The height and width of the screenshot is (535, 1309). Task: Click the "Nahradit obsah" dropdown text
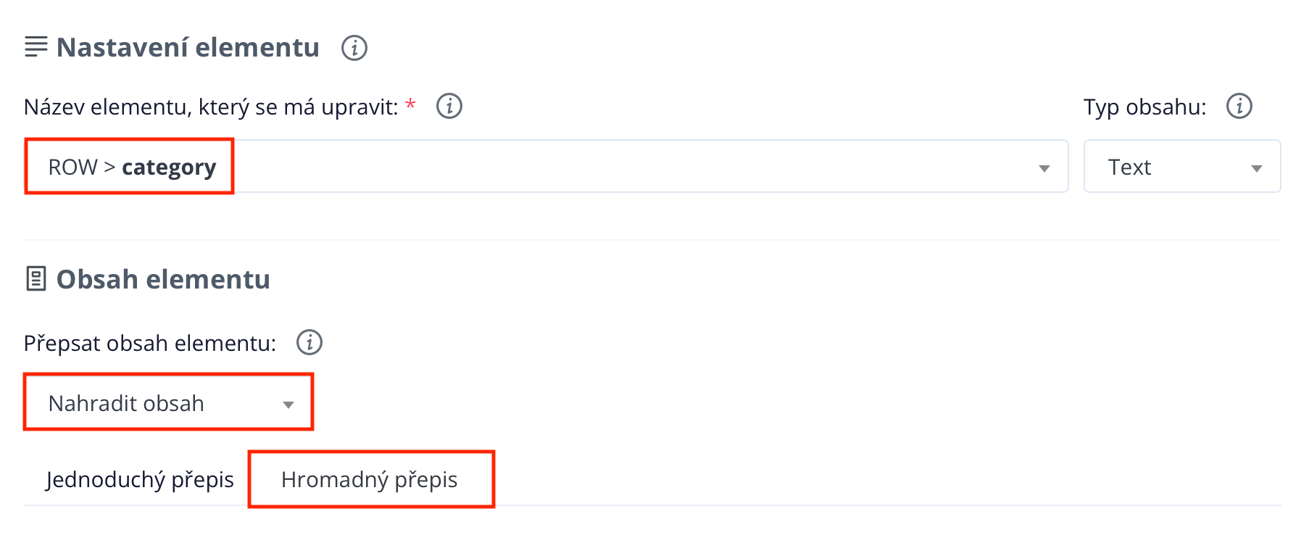click(126, 403)
